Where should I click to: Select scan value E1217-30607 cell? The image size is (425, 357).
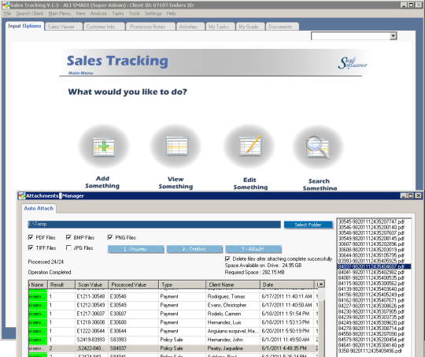point(91,314)
